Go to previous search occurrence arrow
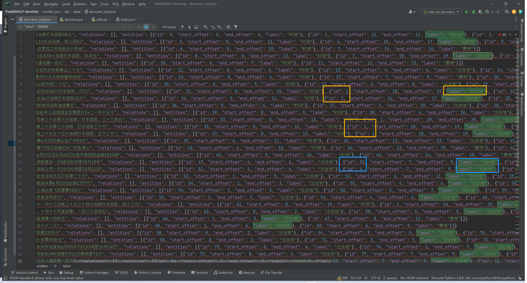The image size is (527, 283). [x=182, y=27]
